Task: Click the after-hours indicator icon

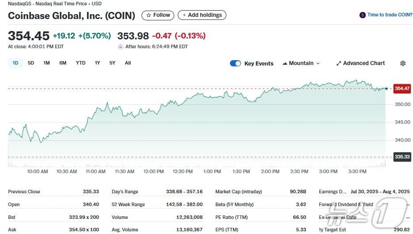Action: click(120, 46)
